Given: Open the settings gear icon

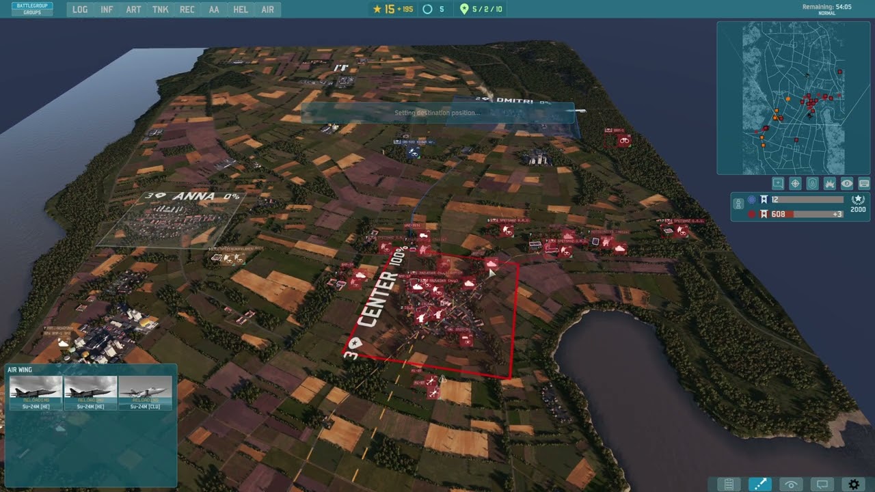Looking at the screenshot, I should pyautogui.click(x=854, y=484).
